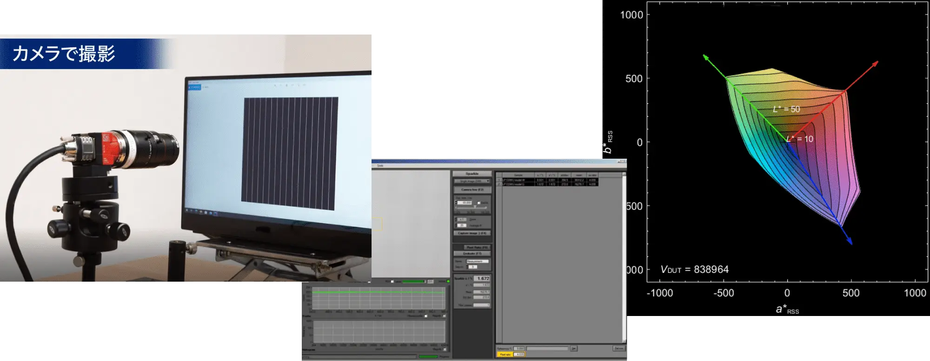930x361 pixels.
Task: Click the Capture image (F4) button
Action: 472,233
